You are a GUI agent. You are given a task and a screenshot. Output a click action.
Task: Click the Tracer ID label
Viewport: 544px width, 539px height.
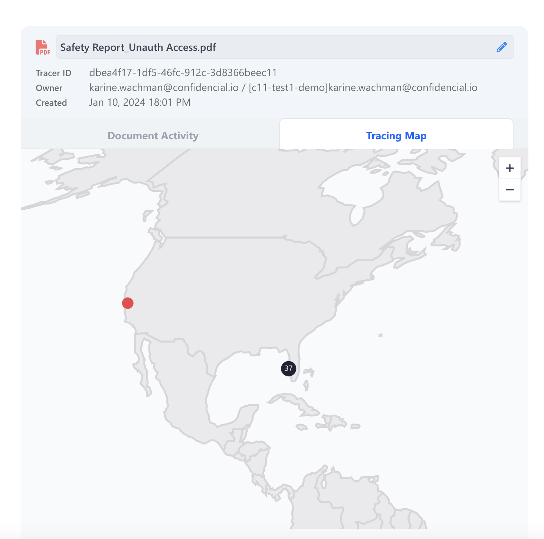tap(53, 73)
